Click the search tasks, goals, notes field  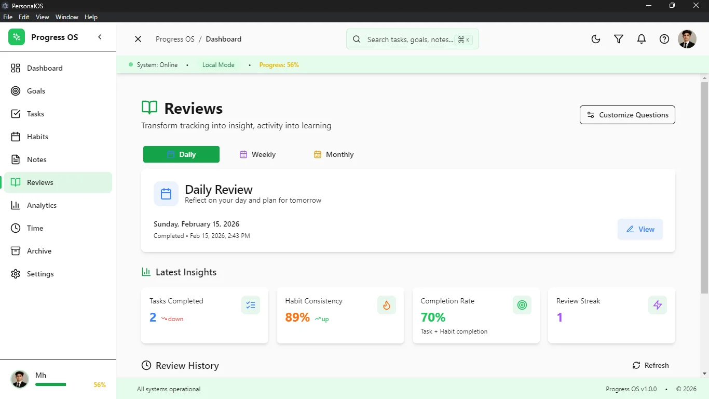413,39
